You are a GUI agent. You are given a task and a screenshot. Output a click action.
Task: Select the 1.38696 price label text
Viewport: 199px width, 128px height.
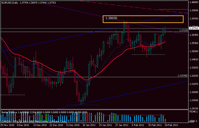tap(111, 18)
